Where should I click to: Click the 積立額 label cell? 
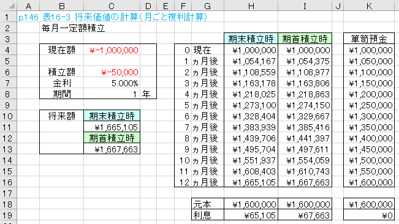click(61, 72)
